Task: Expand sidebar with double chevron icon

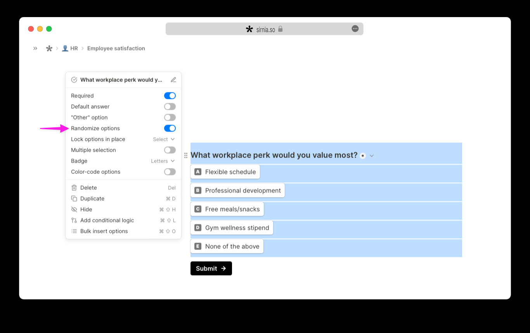Action: coord(35,49)
